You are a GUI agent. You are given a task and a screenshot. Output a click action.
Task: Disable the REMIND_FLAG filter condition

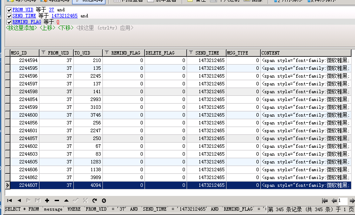[9, 22]
